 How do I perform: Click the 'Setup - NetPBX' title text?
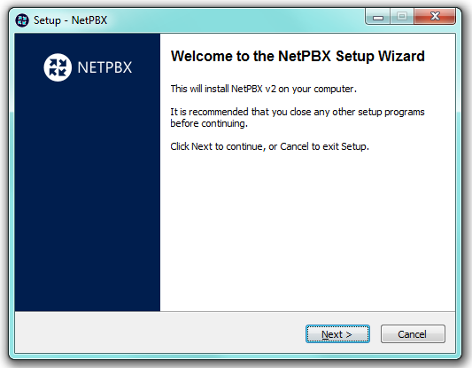(x=70, y=20)
